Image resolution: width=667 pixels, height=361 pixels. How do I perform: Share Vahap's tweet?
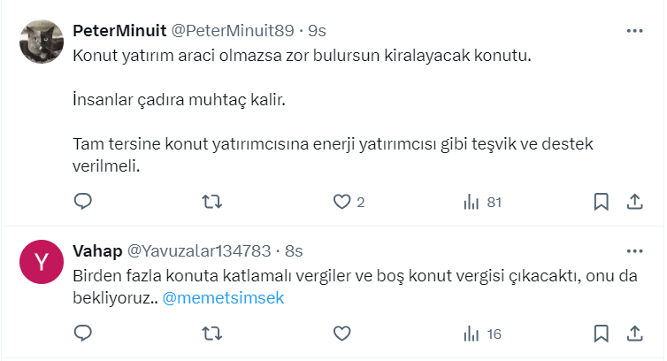(634, 334)
